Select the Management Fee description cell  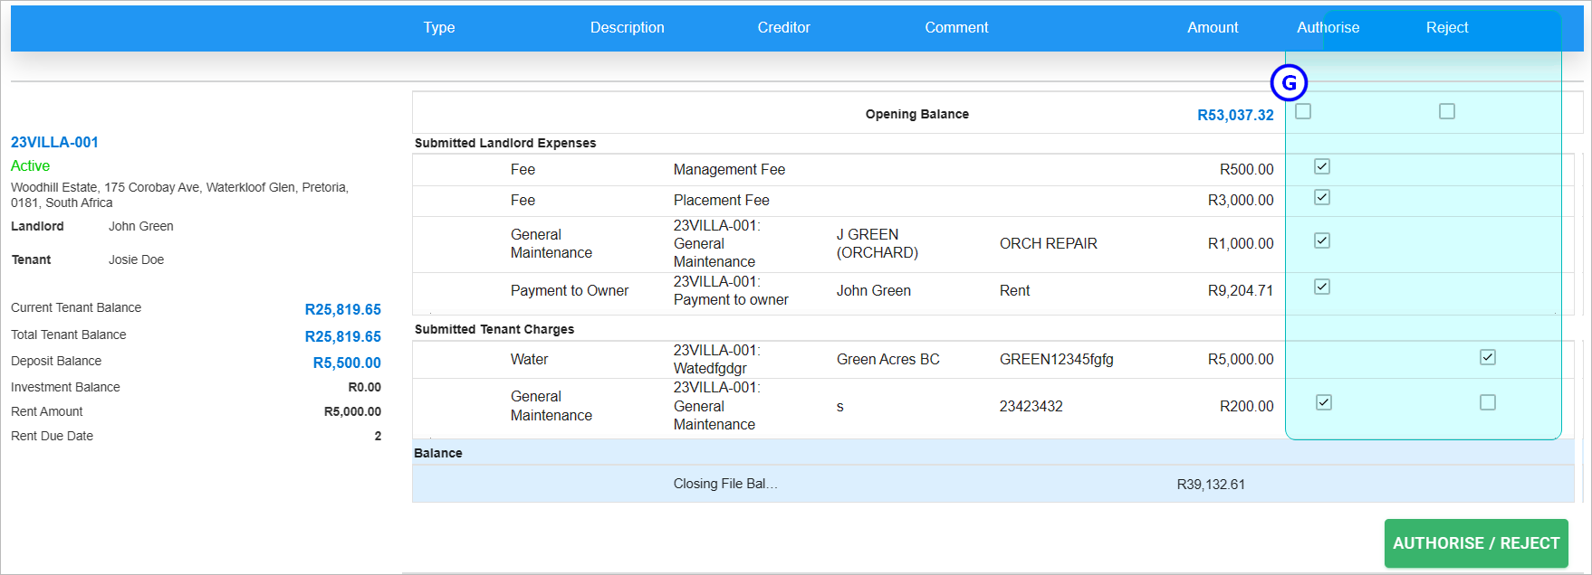point(729,170)
